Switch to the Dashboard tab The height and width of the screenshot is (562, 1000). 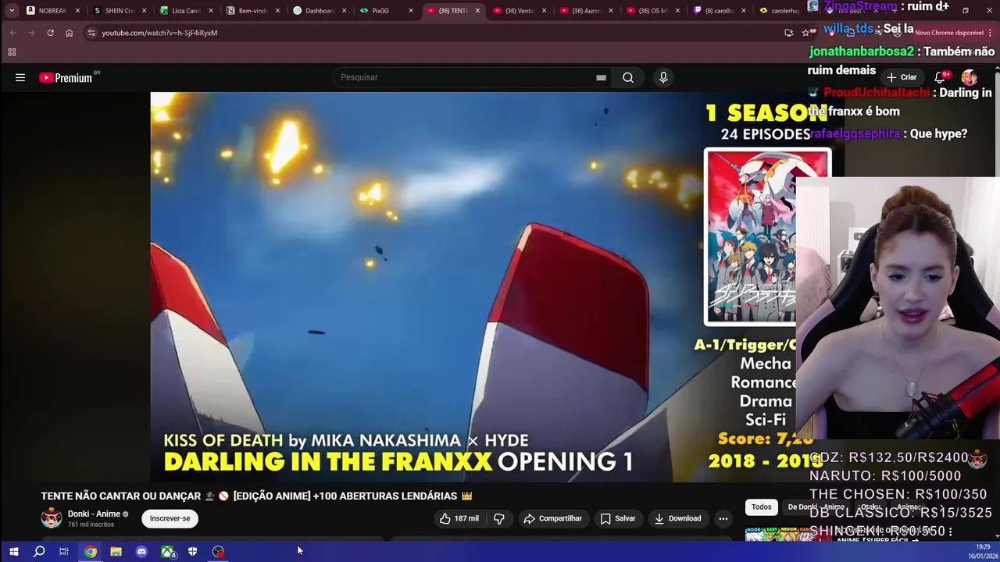click(320, 10)
